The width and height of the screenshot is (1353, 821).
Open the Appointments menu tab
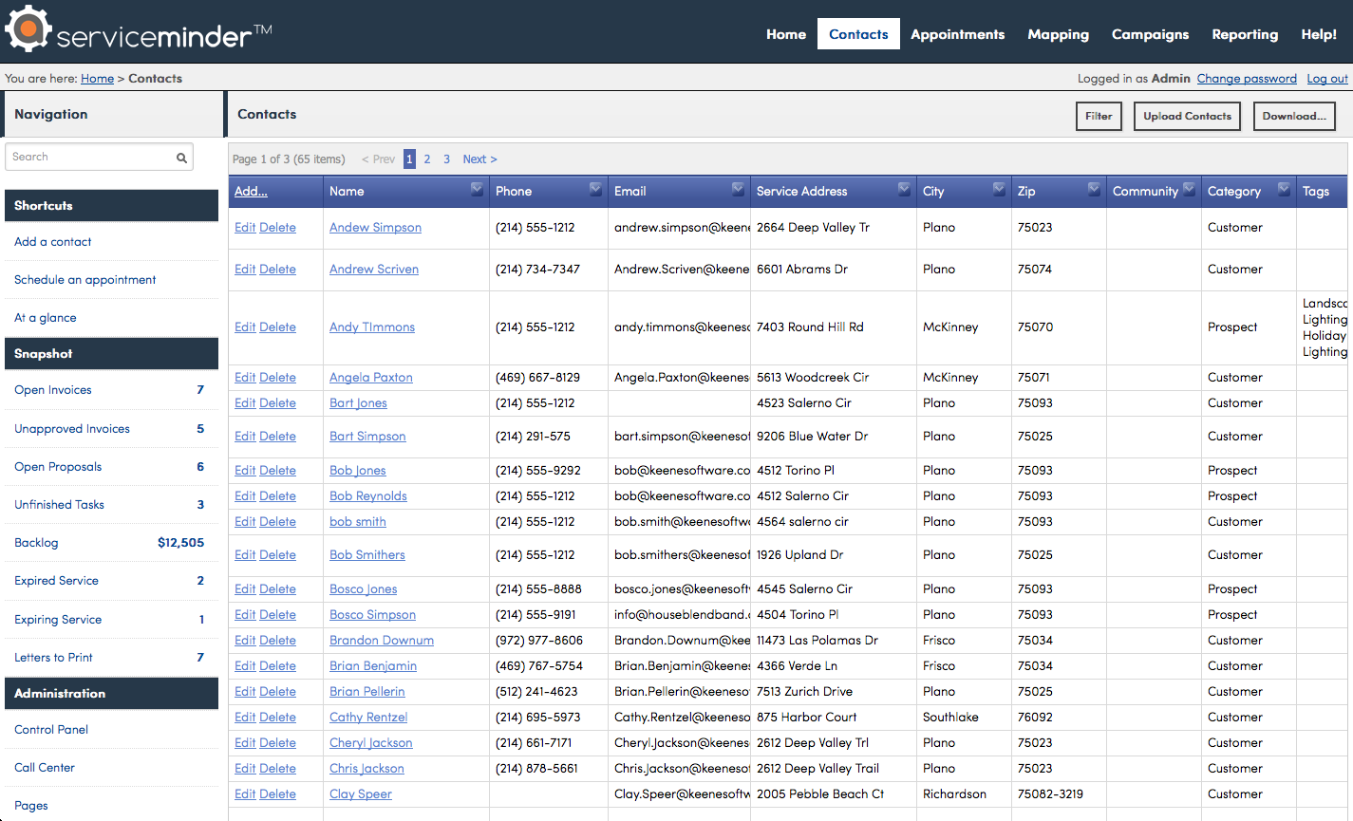tap(957, 34)
